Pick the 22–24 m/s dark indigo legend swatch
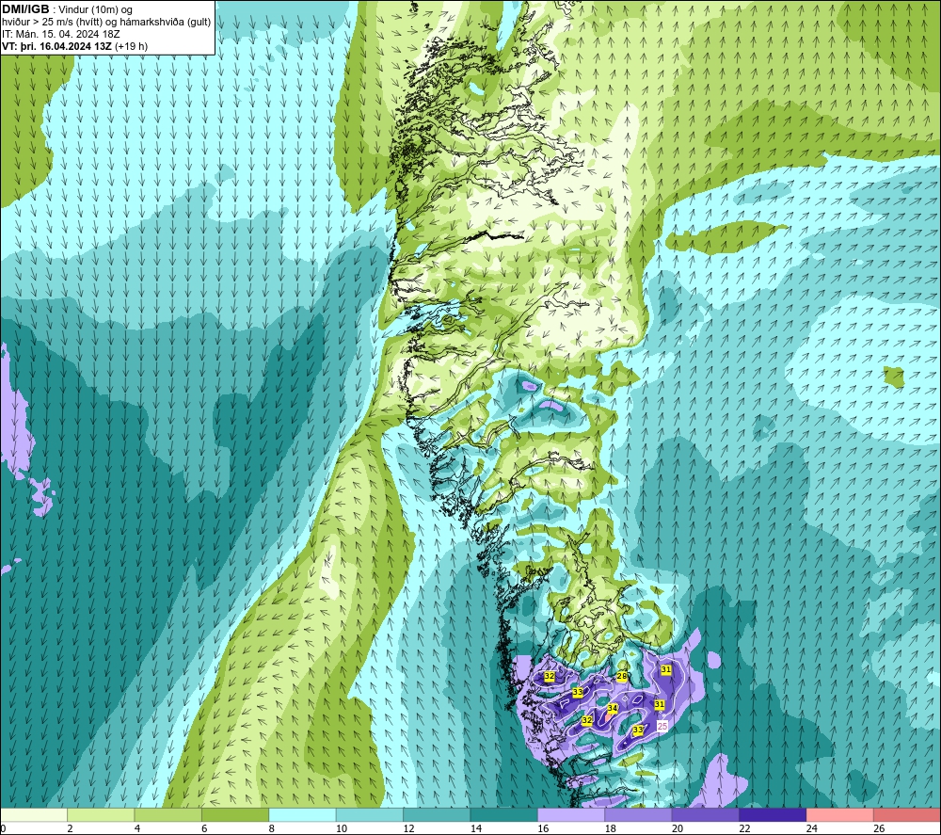 pos(773,815)
